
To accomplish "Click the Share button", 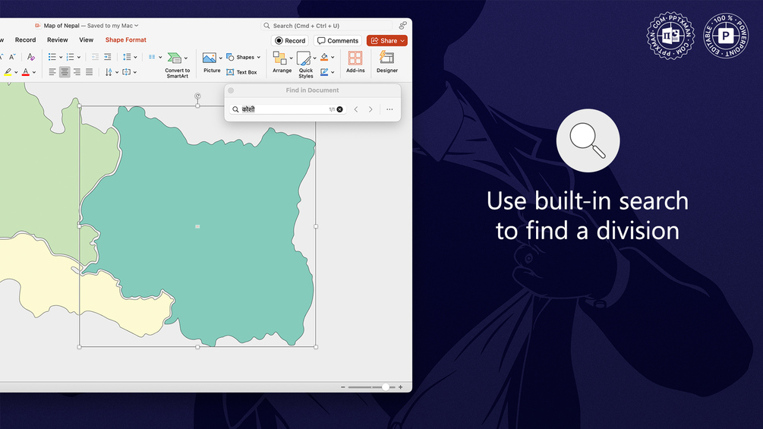I will click(387, 41).
